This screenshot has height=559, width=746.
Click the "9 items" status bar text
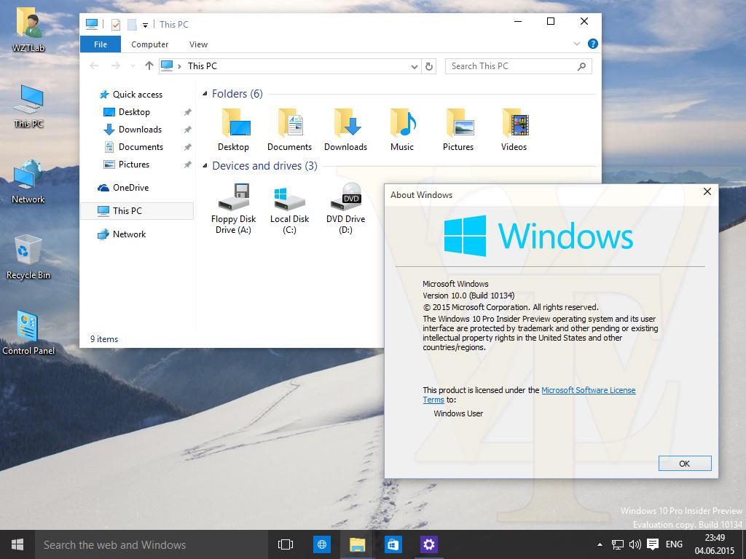point(104,339)
